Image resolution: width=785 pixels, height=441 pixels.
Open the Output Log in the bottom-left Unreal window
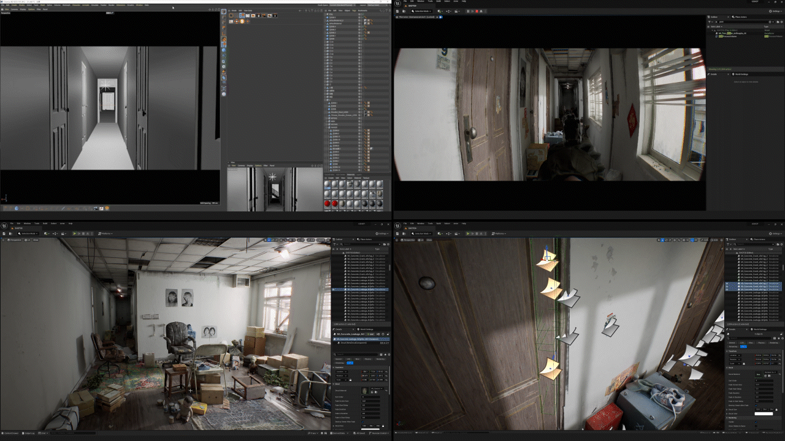pyautogui.click(x=29, y=433)
